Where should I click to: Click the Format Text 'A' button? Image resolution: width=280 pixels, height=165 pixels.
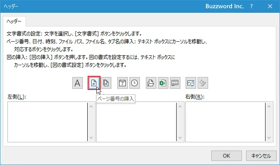77,83
